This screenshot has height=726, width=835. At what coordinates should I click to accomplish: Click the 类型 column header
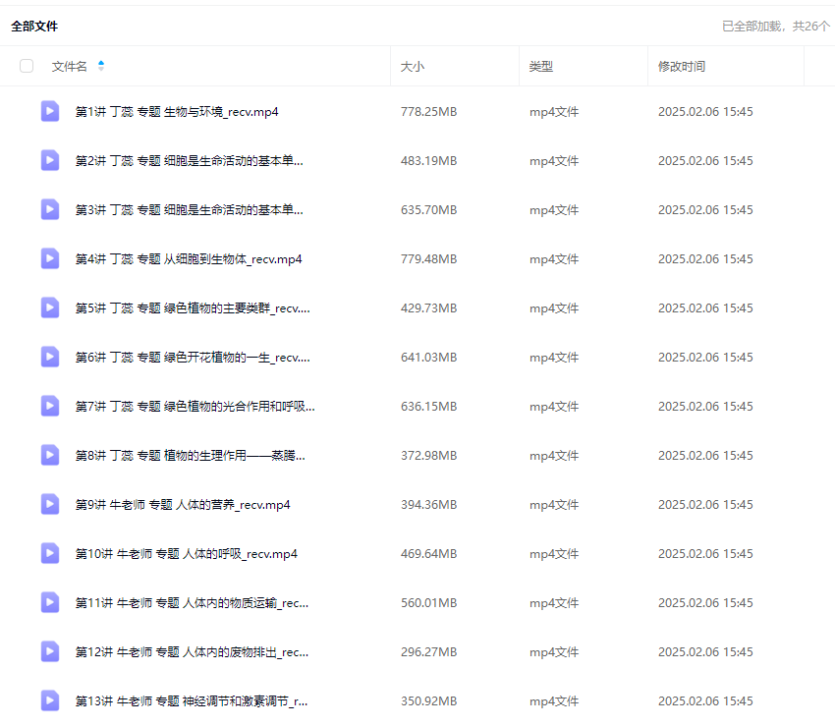[541, 66]
